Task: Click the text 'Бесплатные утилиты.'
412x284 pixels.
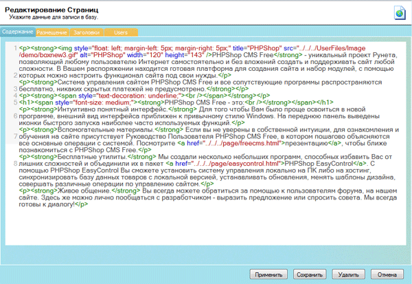Action: [x=92, y=157]
